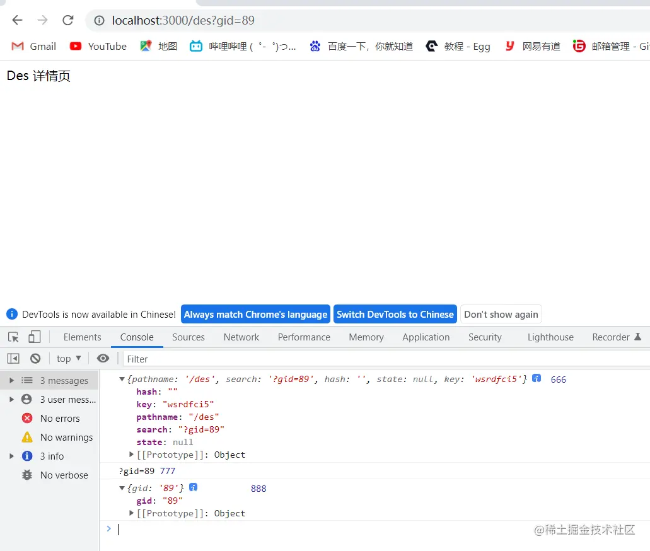Image resolution: width=650 pixels, height=551 pixels.
Task: Open the top context dropdown
Action: tap(68, 359)
